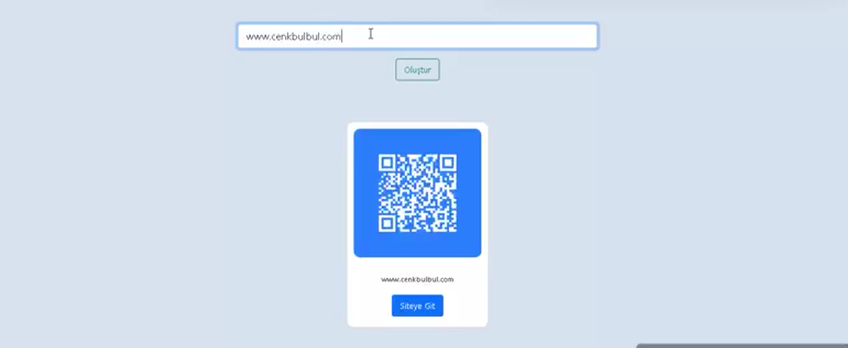848x348 pixels.
Task: Click the QR code's top-right finder square
Action: (x=448, y=162)
